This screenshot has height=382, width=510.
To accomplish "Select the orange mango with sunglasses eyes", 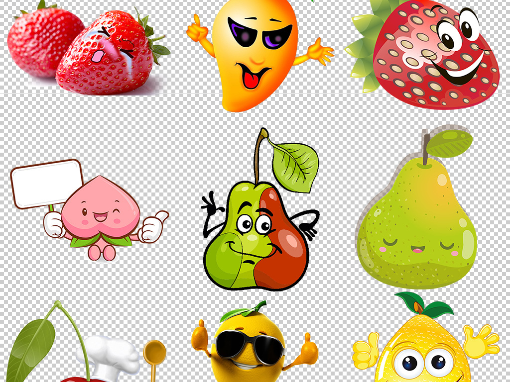I will click(x=259, y=56).
